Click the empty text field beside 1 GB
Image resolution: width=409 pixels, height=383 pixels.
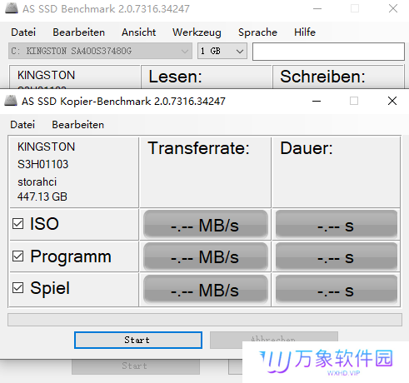pyautogui.click(x=328, y=52)
